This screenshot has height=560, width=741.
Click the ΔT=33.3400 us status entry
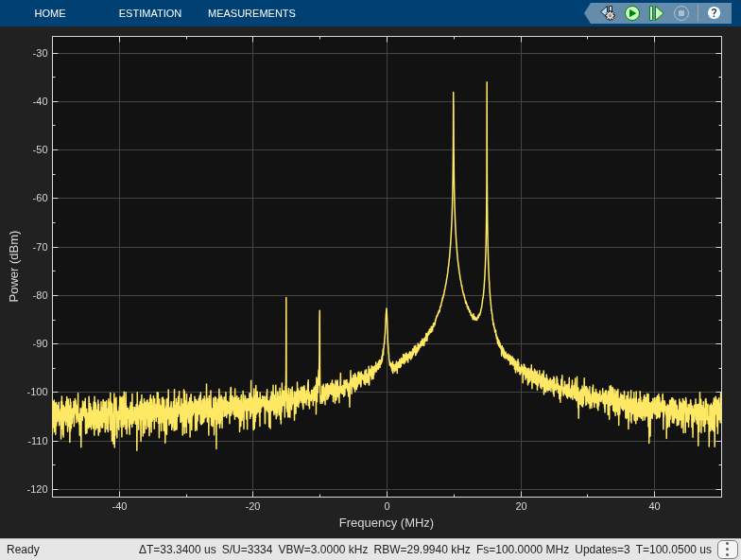pyautogui.click(x=178, y=549)
